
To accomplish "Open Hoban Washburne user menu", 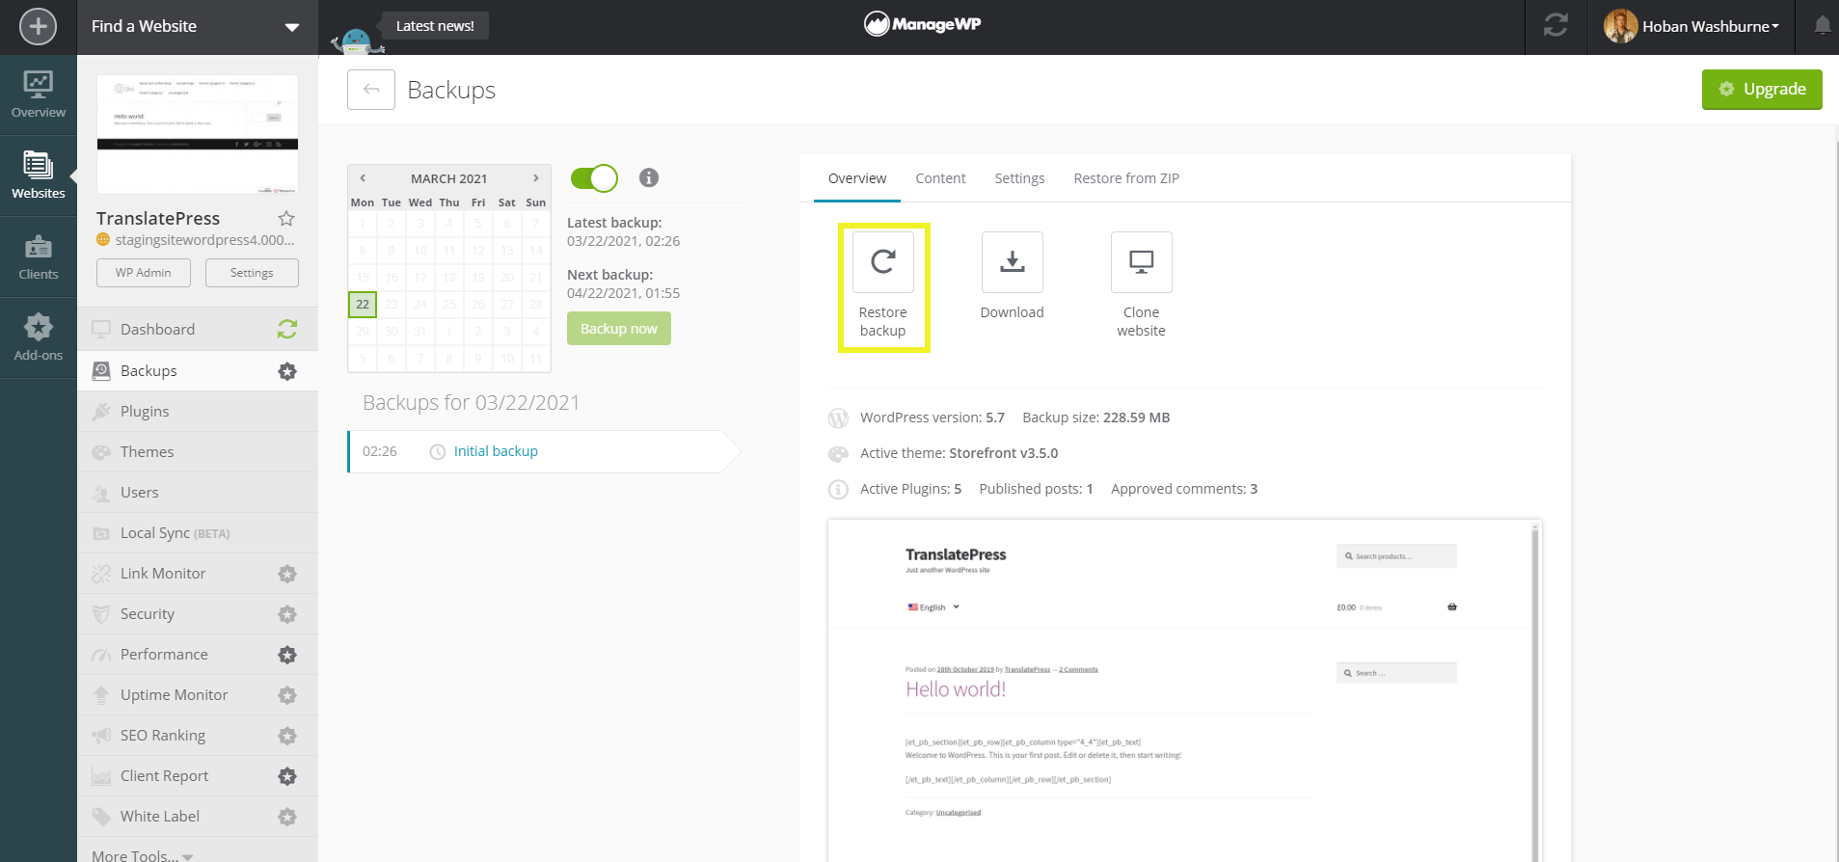I will 1691,27.
